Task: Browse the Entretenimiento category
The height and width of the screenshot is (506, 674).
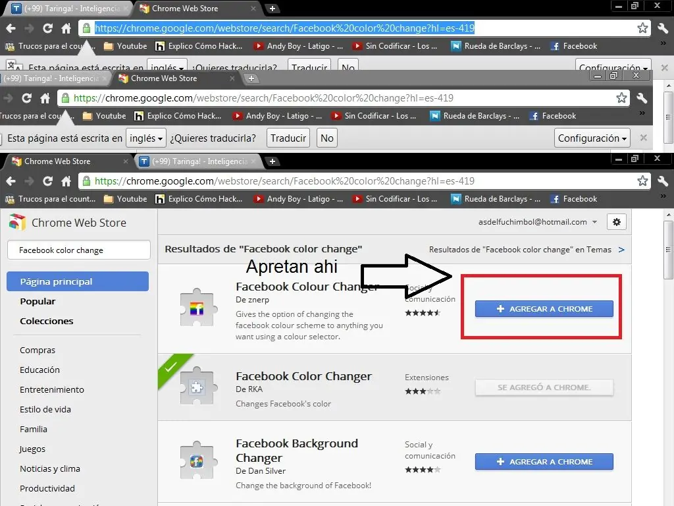Action: tap(52, 390)
